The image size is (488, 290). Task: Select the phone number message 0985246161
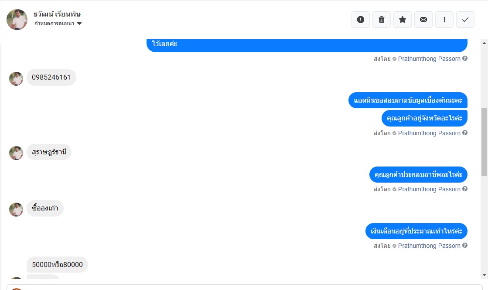51,77
